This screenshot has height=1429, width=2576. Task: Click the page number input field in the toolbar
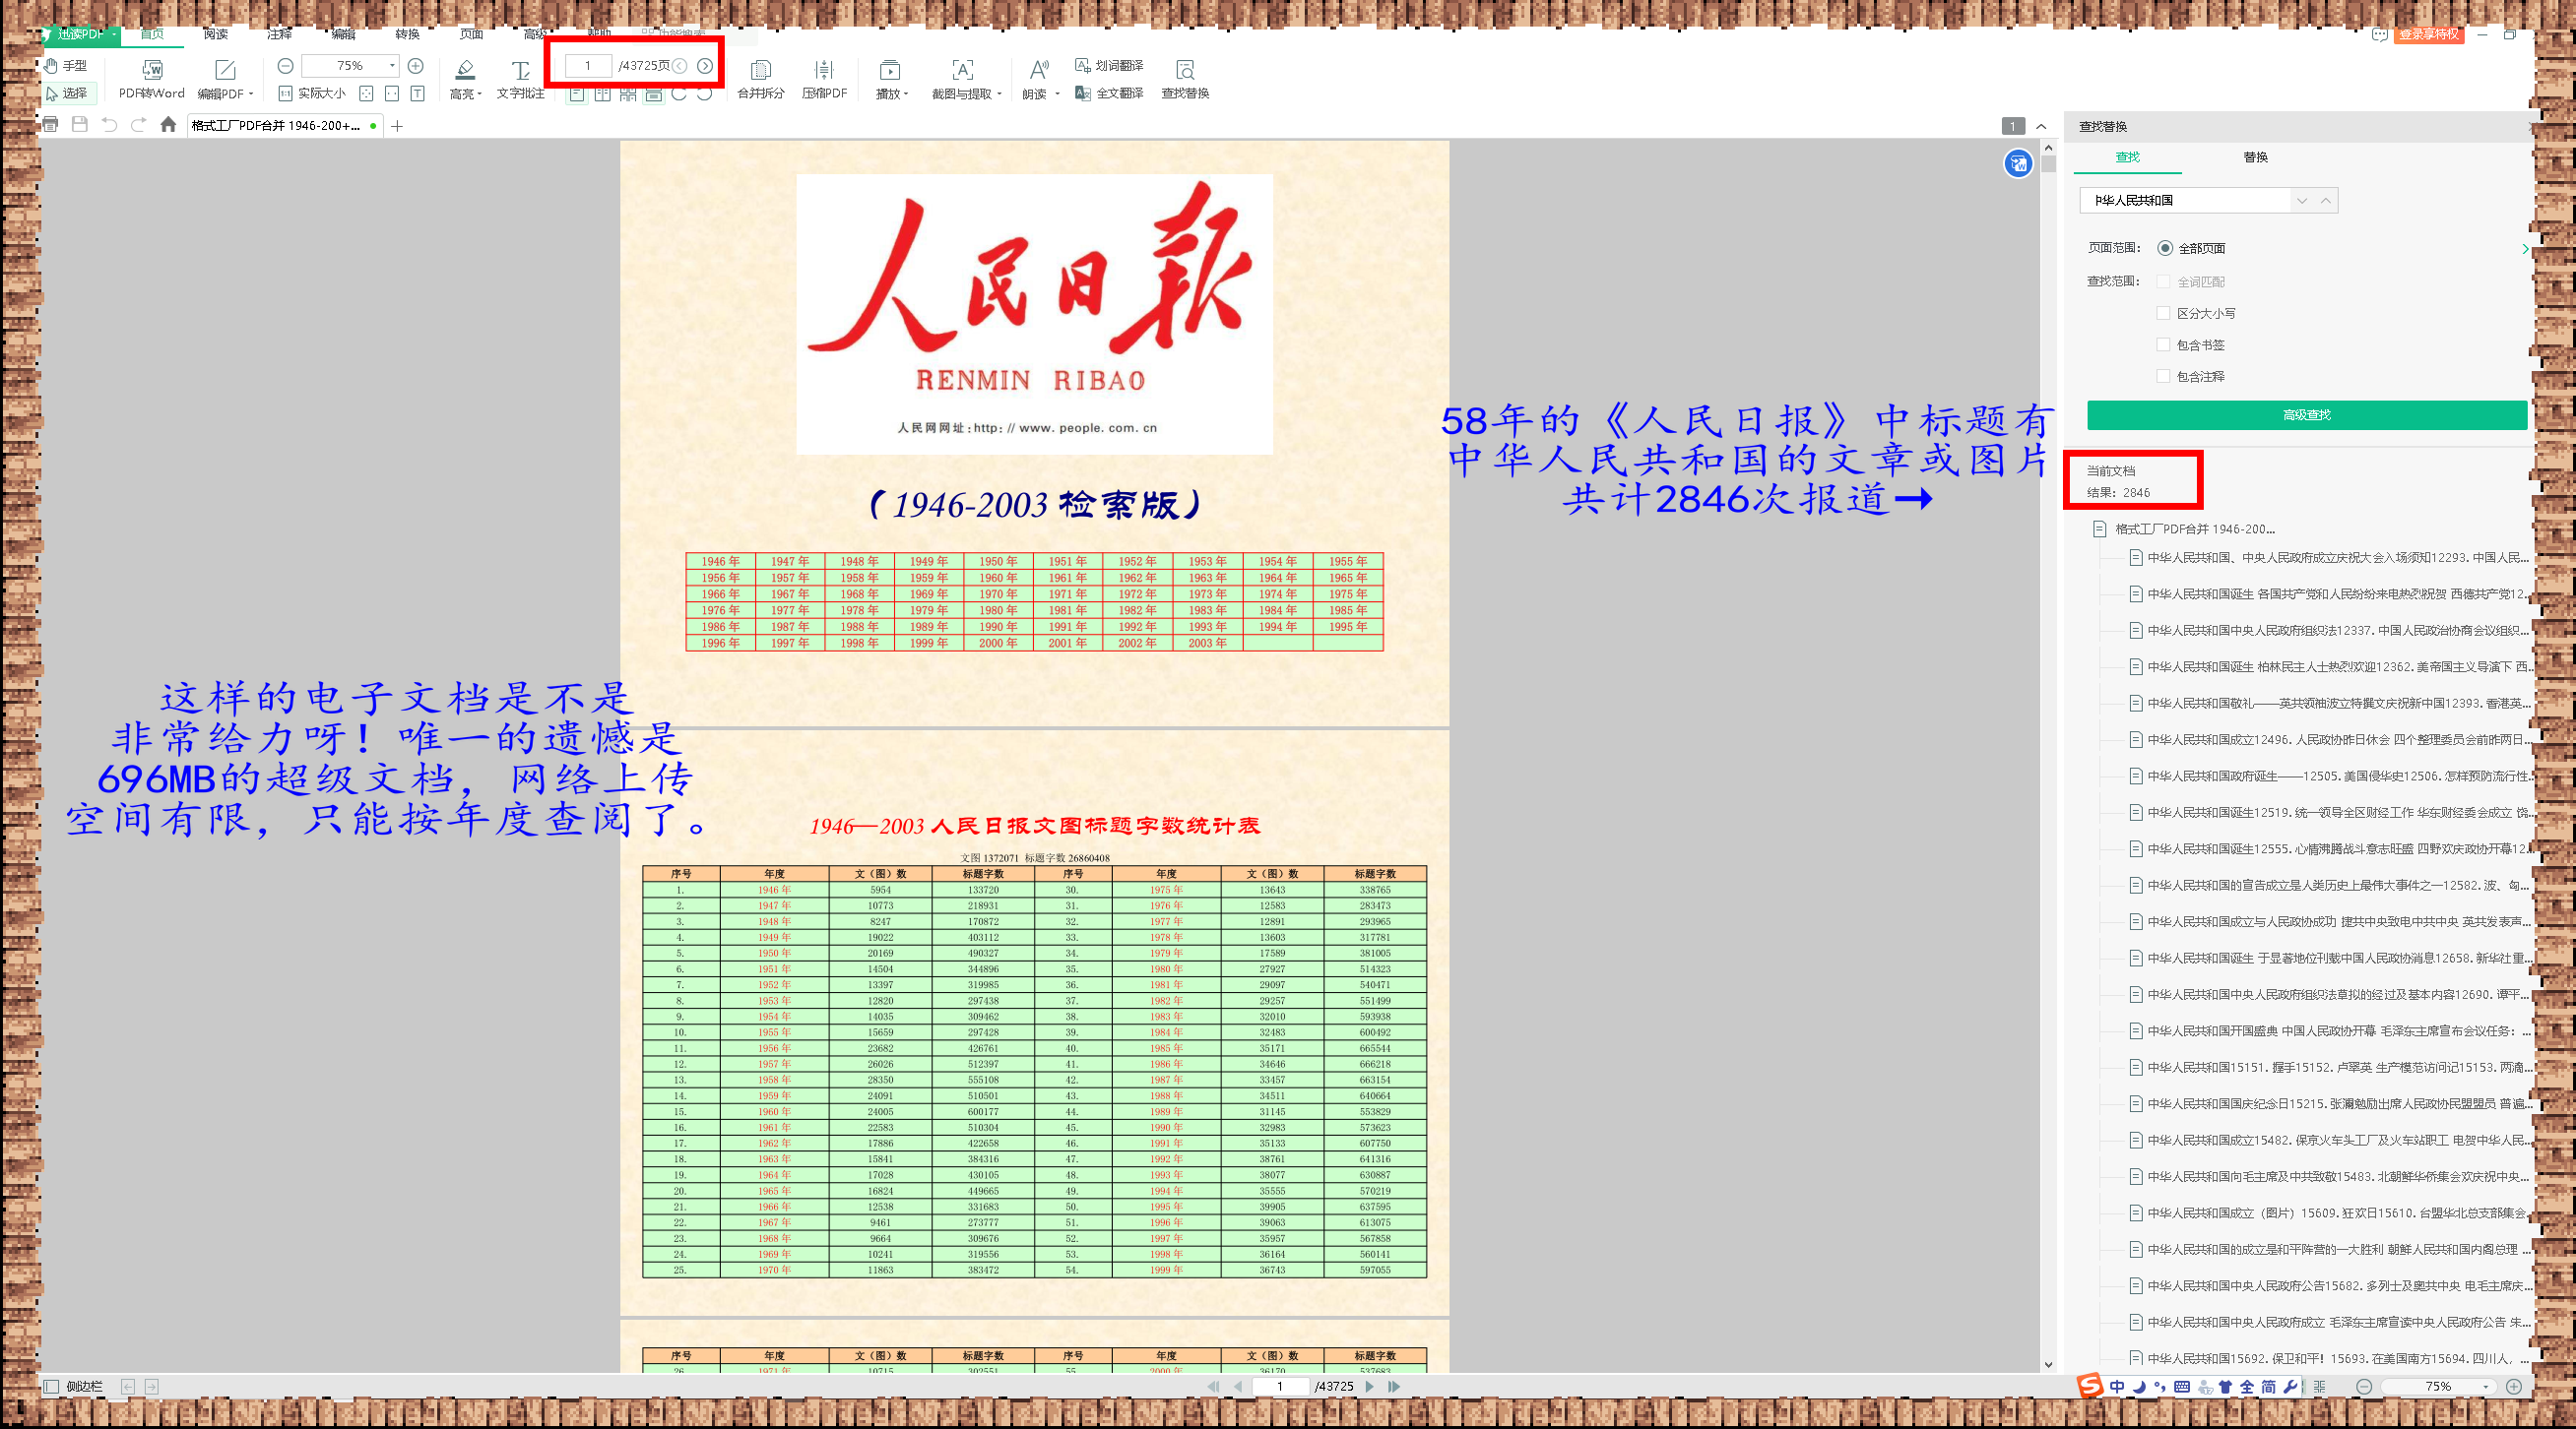(588, 66)
